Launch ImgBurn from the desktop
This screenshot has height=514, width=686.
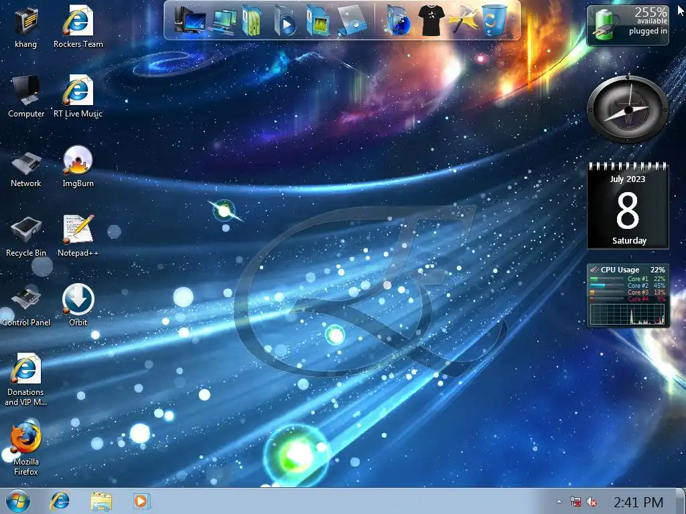[78, 166]
